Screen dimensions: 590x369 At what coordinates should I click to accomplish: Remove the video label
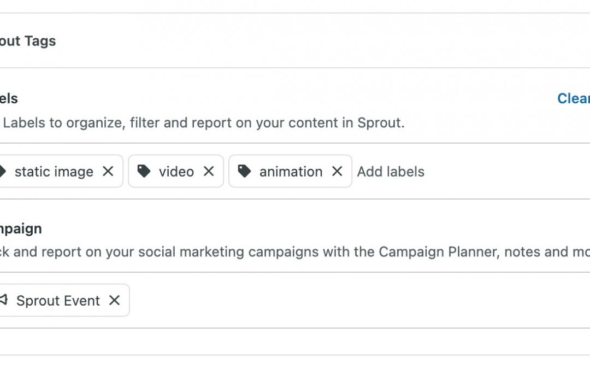(x=209, y=172)
